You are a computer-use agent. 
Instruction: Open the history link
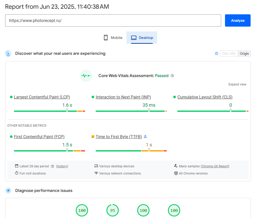pyautogui.click(x=62, y=166)
